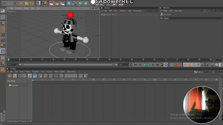Click the Undo arrow in the top toolbar

4,3
